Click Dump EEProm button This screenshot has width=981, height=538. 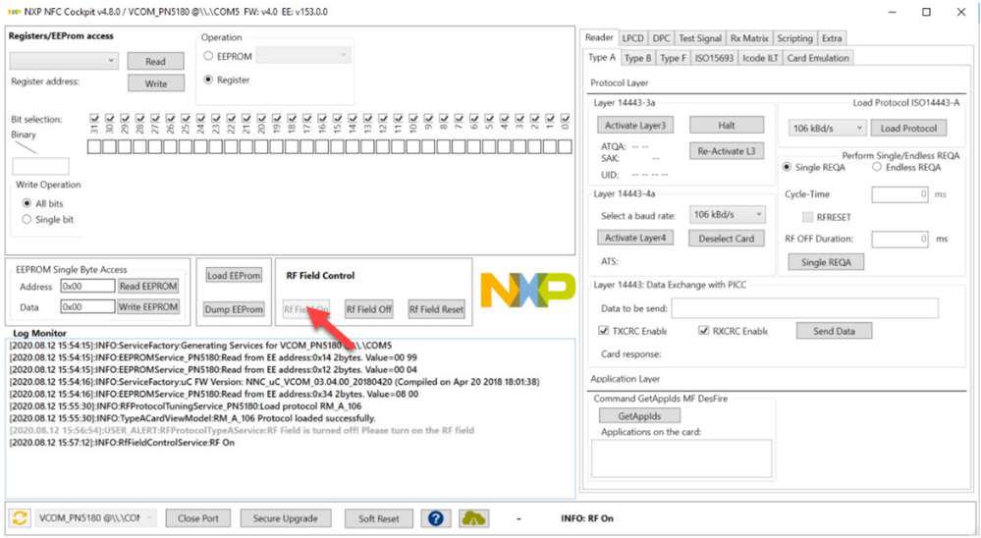click(x=234, y=309)
